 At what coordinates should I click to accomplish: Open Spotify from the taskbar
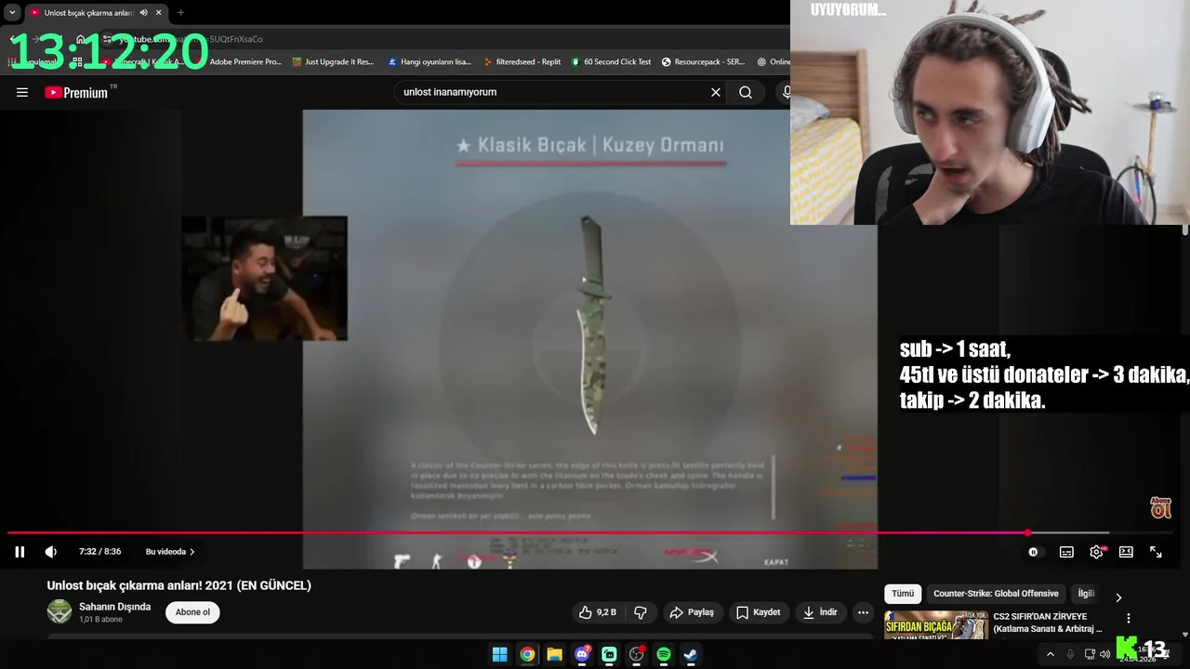point(664,654)
